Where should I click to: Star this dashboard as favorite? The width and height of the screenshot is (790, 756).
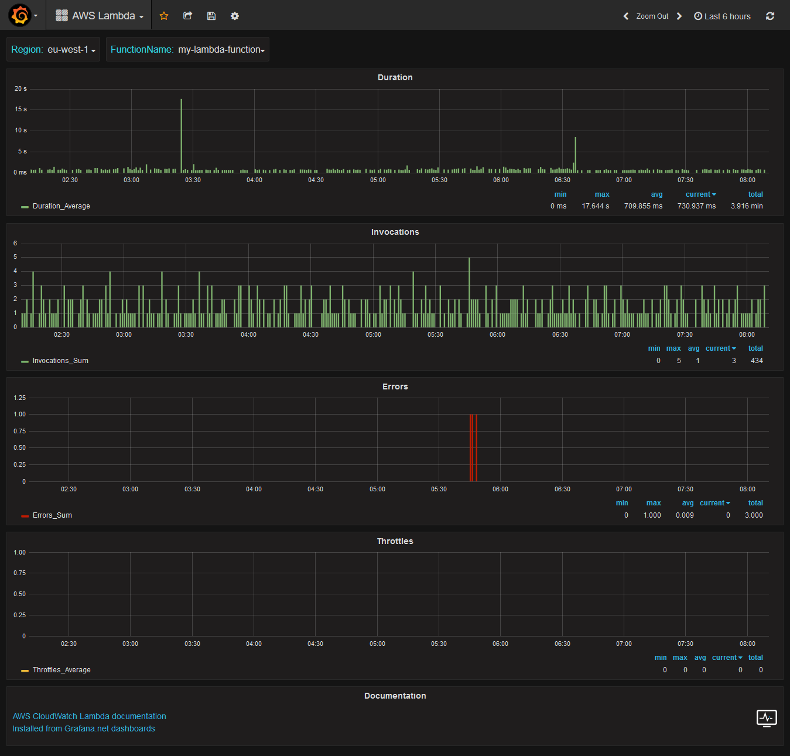(x=164, y=16)
